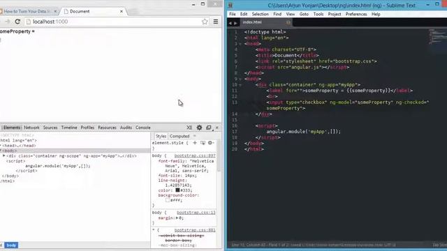
Task: Show the DevTools console drawer icon
Action: pyautogui.click(x=189, y=128)
